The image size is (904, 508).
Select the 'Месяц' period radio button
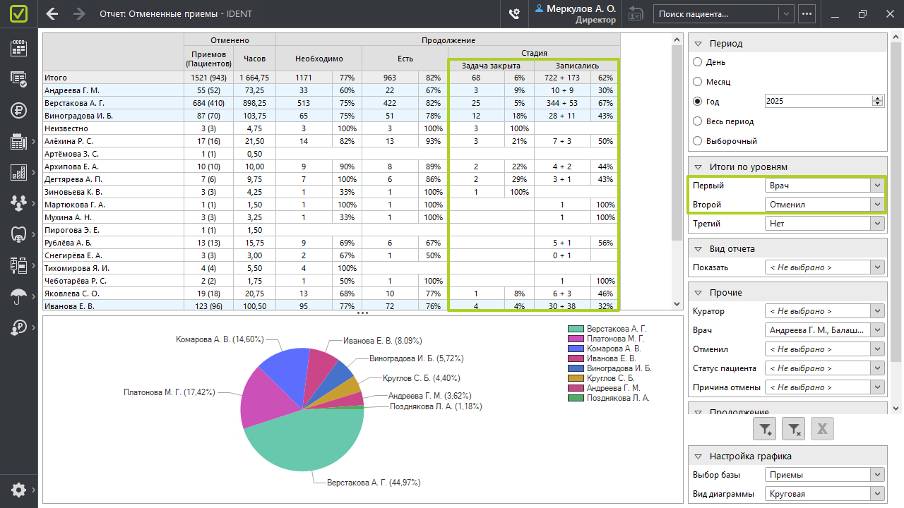(698, 82)
